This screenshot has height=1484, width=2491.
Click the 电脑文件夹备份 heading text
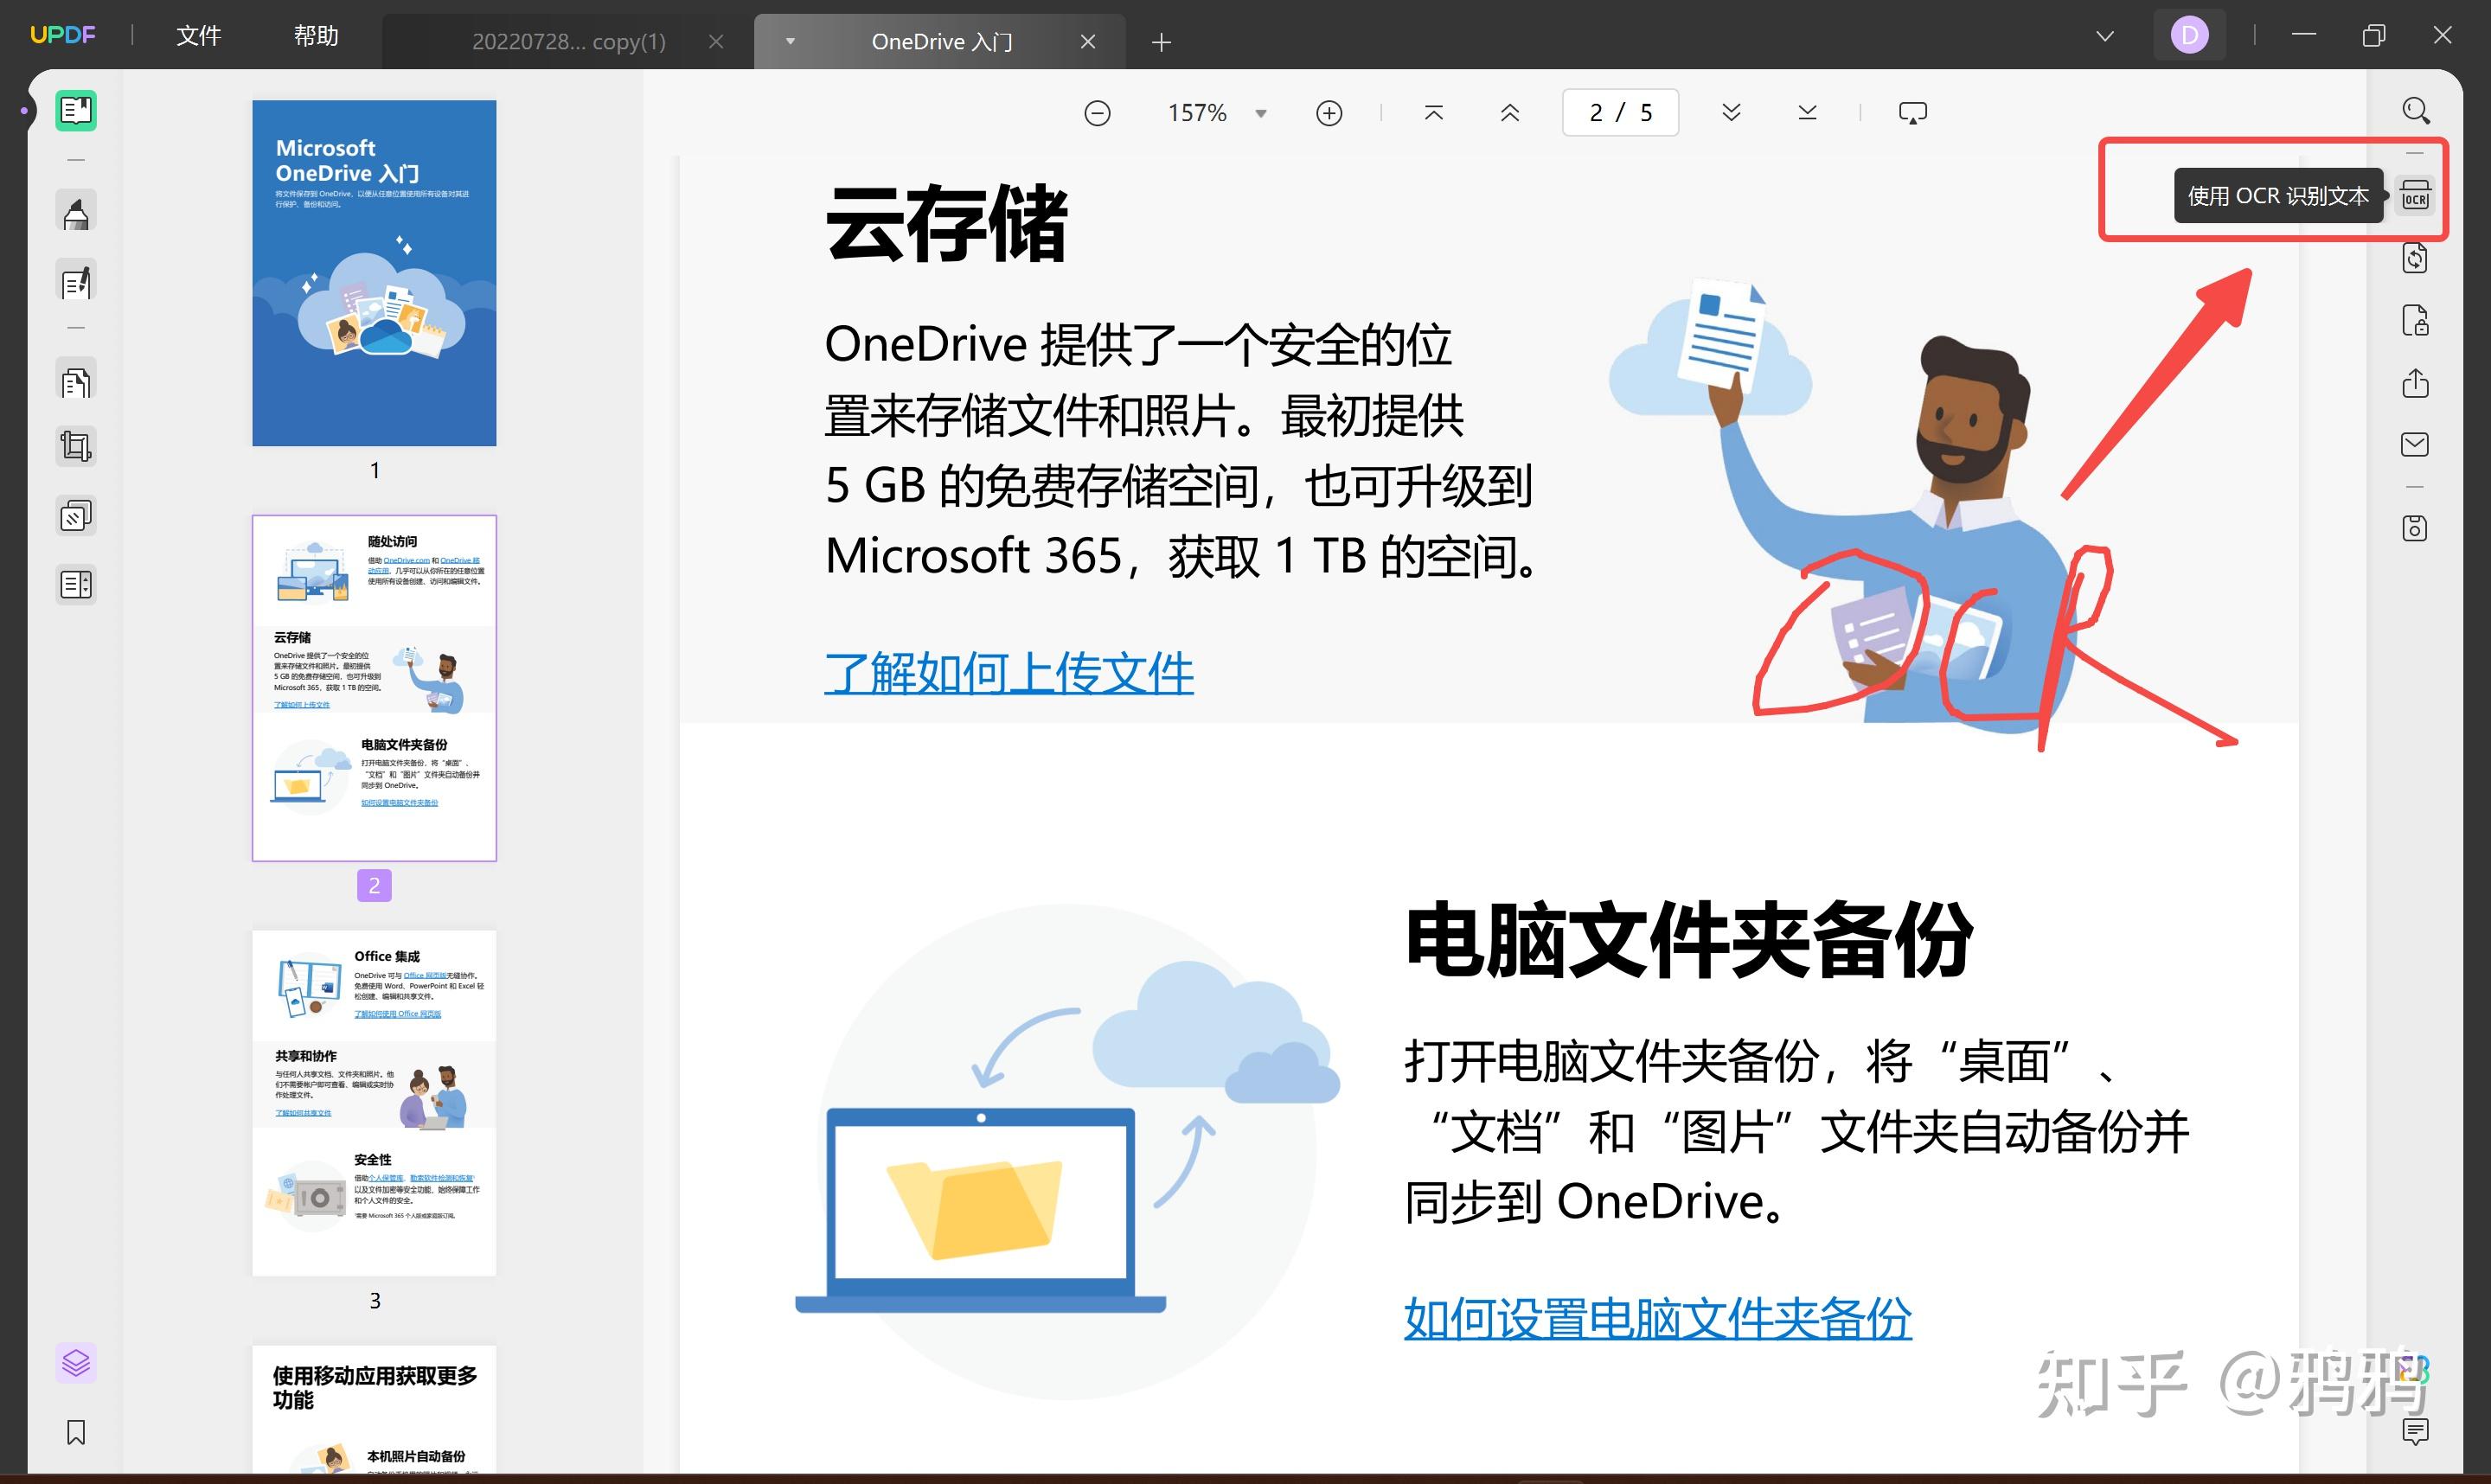point(1690,938)
